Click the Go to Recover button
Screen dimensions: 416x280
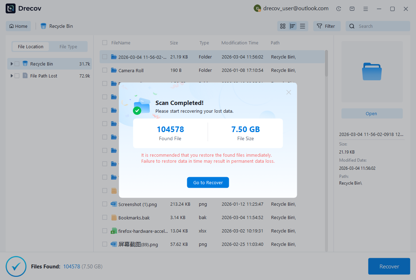click(208, 182)
